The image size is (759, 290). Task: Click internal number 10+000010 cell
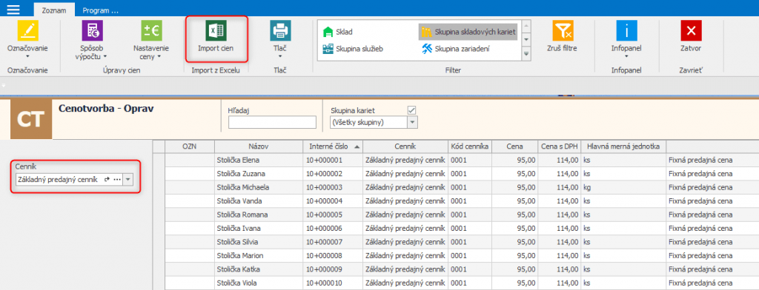pyautogui.click(x=333, y=283)
